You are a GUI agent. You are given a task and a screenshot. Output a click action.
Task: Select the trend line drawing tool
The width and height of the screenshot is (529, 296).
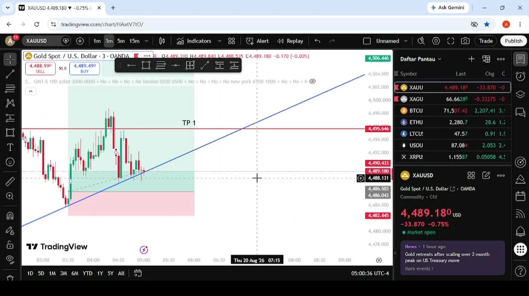pos(10,74)
